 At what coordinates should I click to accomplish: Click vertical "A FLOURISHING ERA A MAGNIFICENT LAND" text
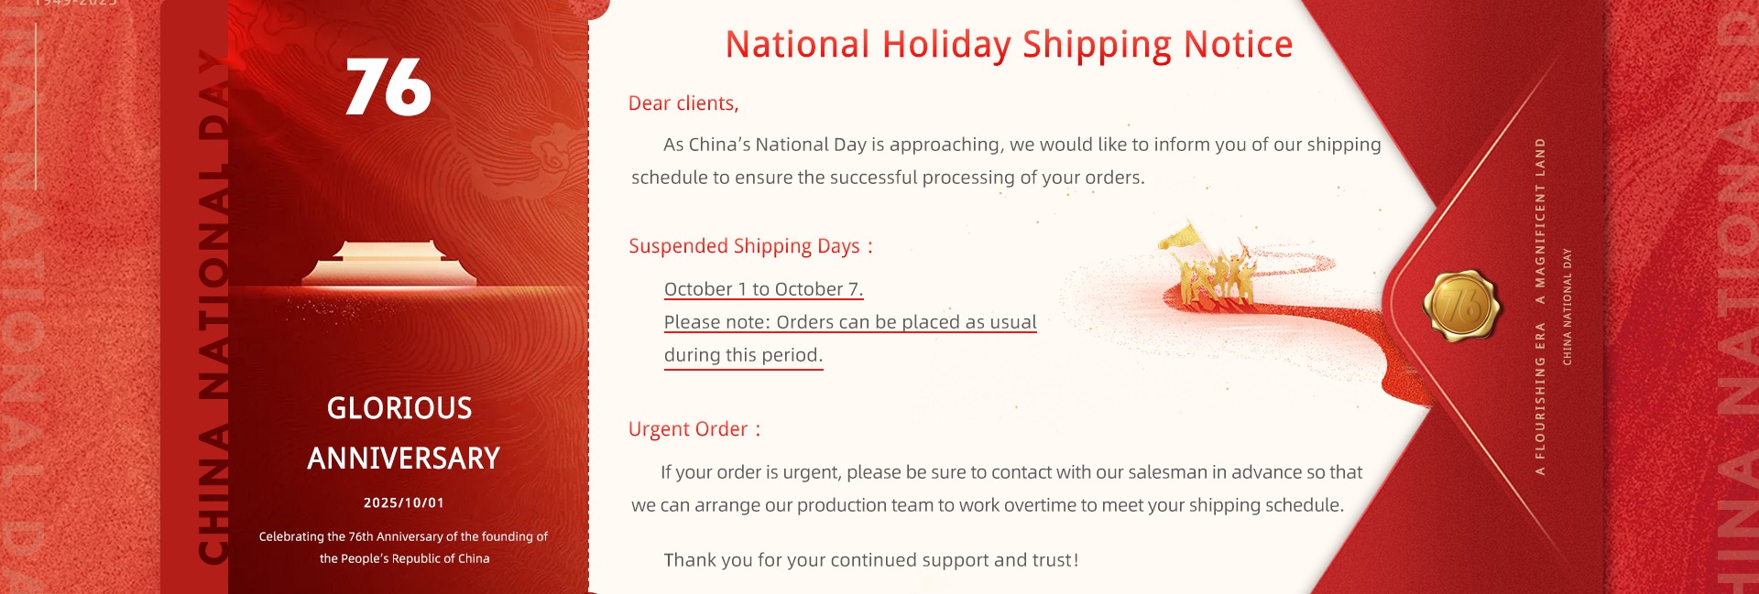[x=1540, y=307]
